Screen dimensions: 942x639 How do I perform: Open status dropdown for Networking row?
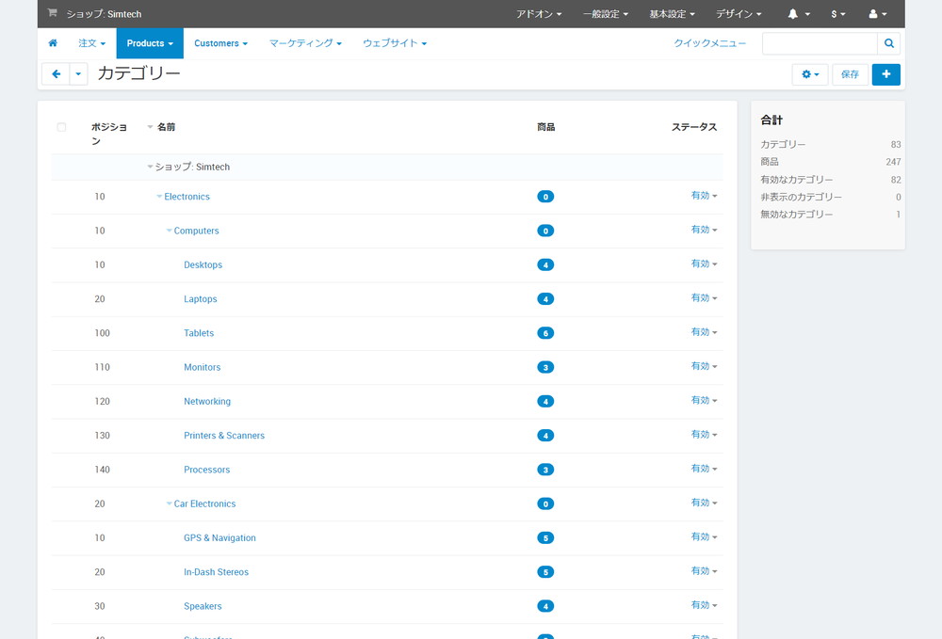[704, 400]
